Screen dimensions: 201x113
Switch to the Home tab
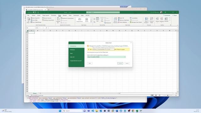point(34,15)
